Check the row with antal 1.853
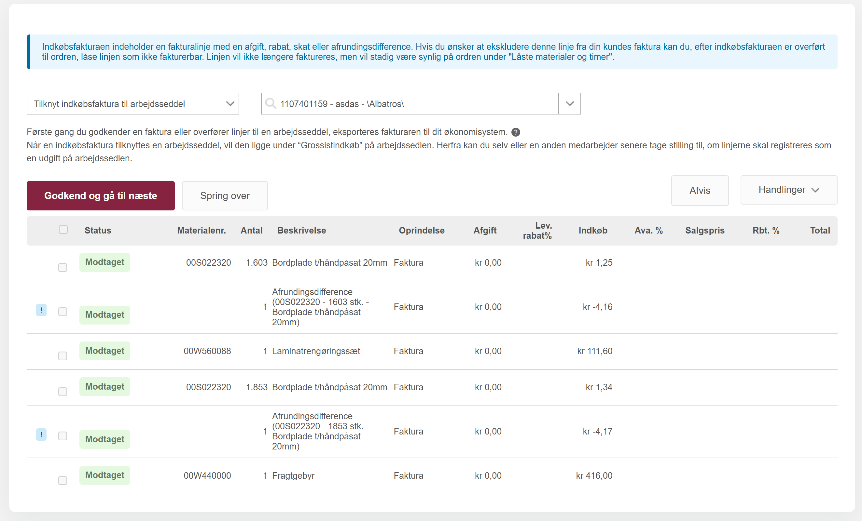This screenshot has width=862, height=521. point(63,392)
